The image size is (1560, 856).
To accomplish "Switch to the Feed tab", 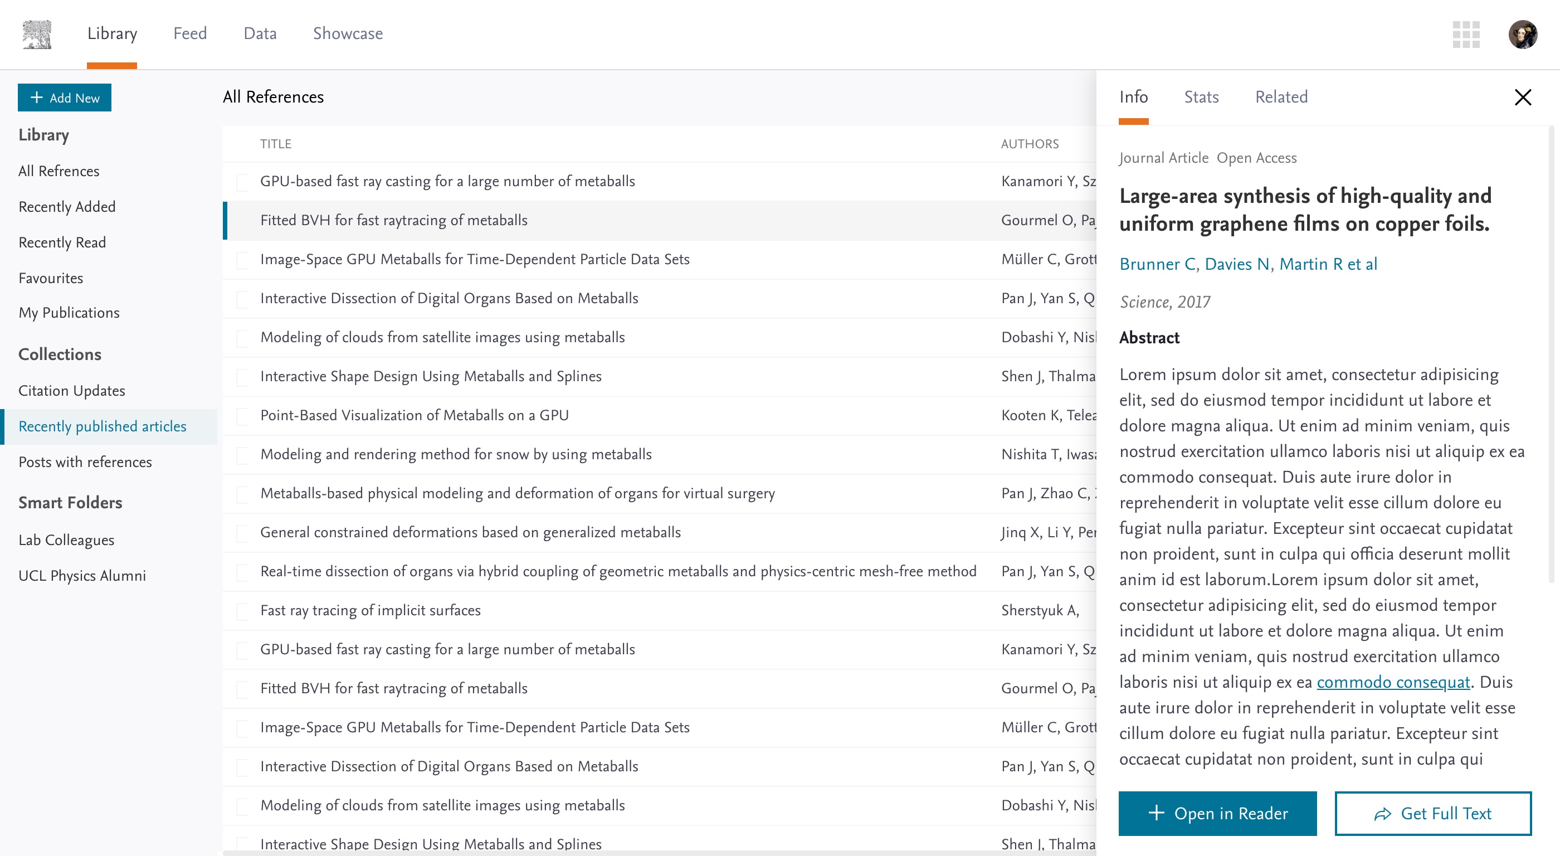I will (x=190, y=33).
